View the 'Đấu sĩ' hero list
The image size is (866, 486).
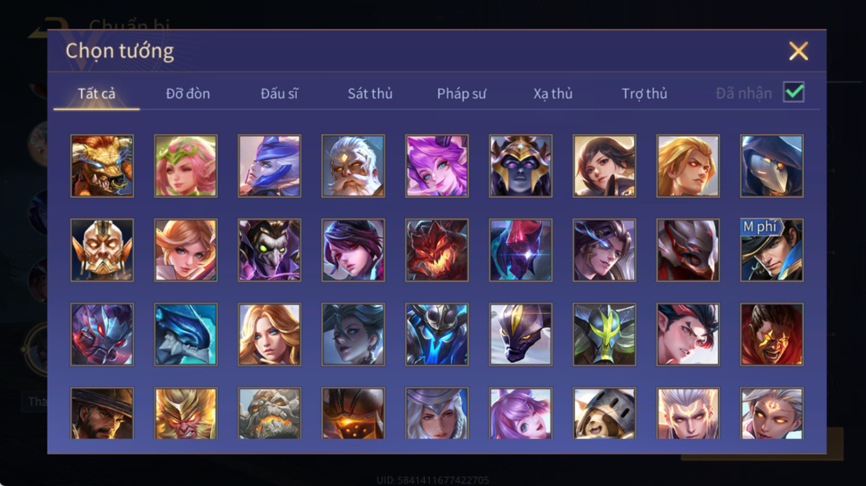point(279,94)
